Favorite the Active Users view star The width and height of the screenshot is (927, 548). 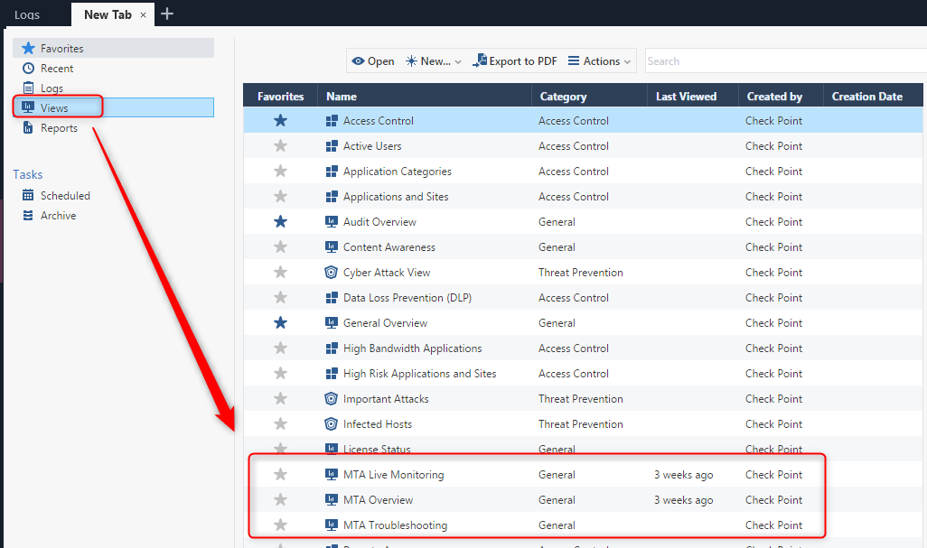(x=280, y=146)
